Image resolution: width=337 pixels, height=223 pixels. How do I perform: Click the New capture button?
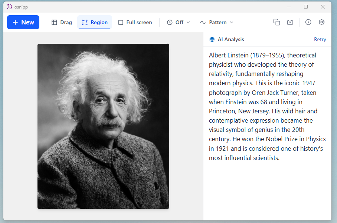(x=23, y=22)
